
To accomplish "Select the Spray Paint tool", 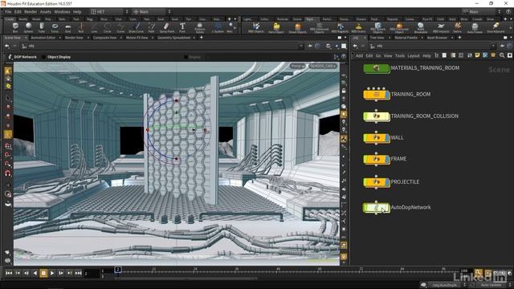I will point(167,27).
